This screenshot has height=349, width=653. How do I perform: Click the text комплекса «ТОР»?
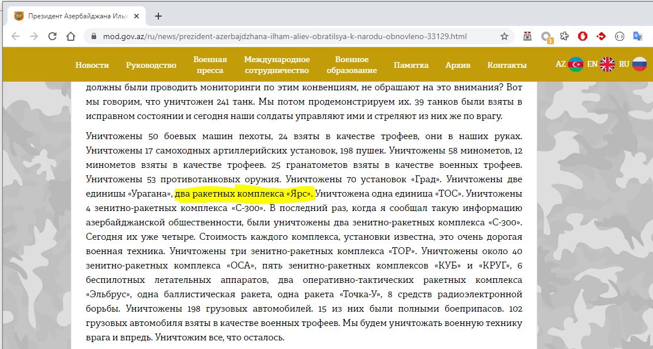point(377,251)
